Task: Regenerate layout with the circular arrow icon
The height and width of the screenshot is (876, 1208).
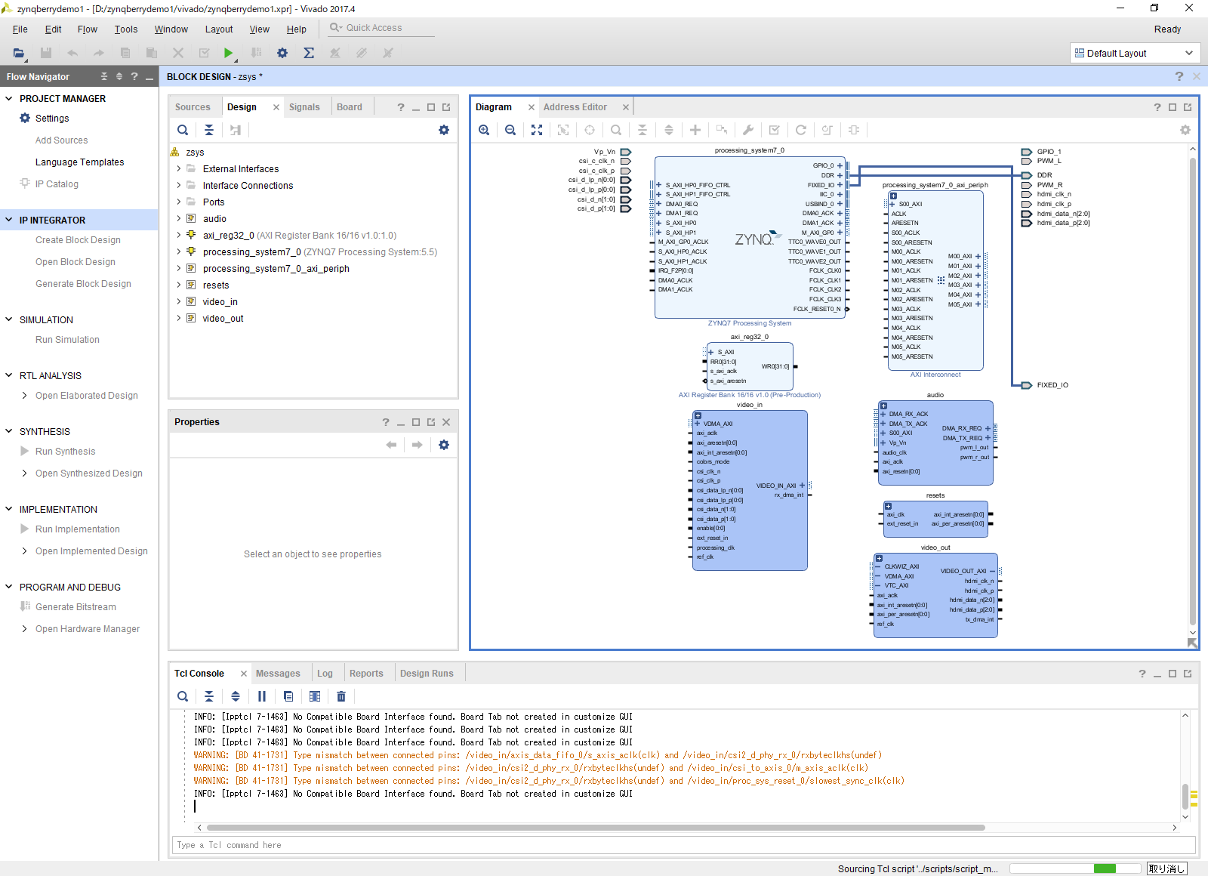Action: [801, 130]
